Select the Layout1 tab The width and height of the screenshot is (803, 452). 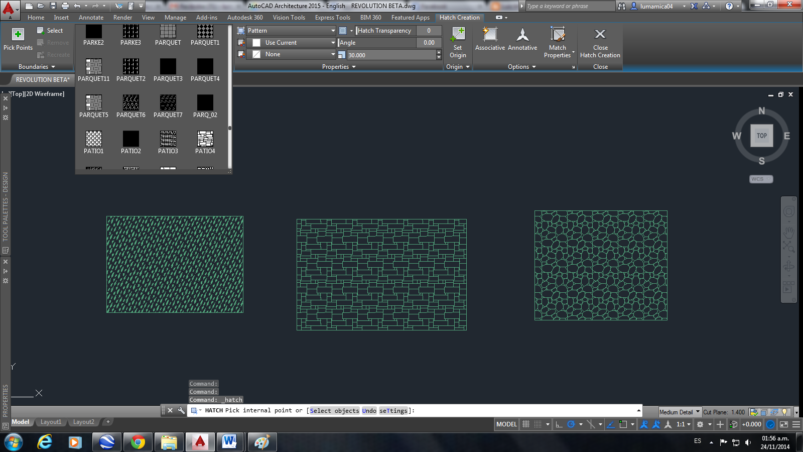[x=51, y=422]
